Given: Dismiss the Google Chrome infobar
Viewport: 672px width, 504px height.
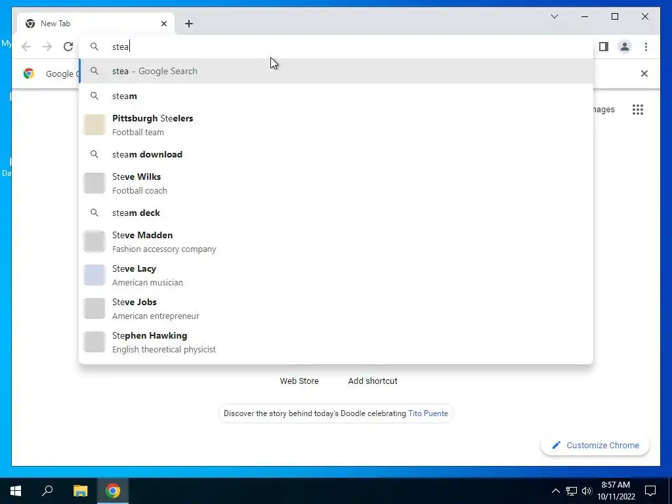Looking at the screenshot, I should [644, 73].
